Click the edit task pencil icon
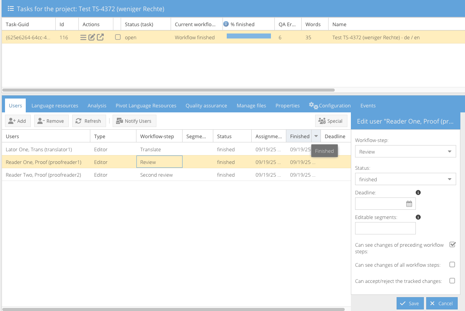465x311 pixels. [92, 37]
